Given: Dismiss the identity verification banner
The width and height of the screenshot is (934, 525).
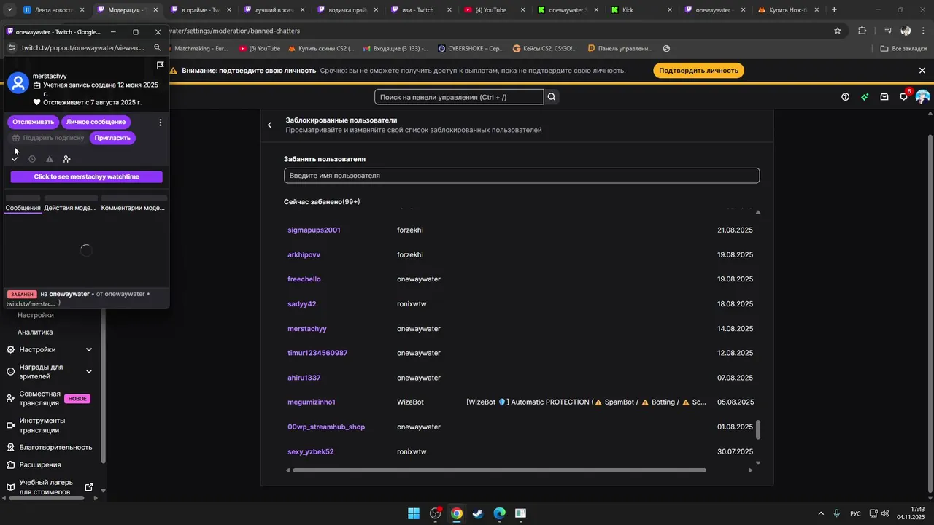Looking at the screenshot, I should coord(922,71).
